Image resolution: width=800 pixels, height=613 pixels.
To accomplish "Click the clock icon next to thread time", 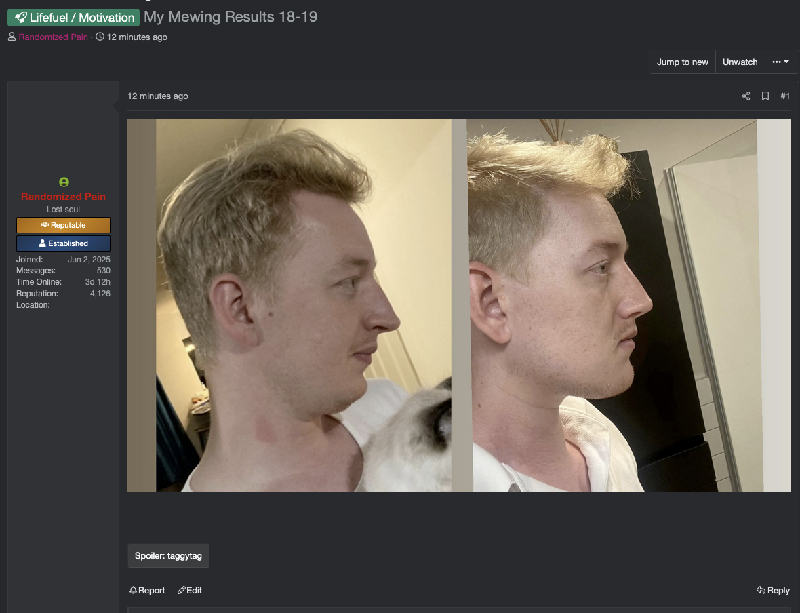I will [x=100, y=37].
